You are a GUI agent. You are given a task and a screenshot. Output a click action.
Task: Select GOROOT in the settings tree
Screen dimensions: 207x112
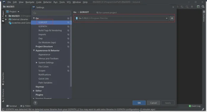tap(43, 22)
